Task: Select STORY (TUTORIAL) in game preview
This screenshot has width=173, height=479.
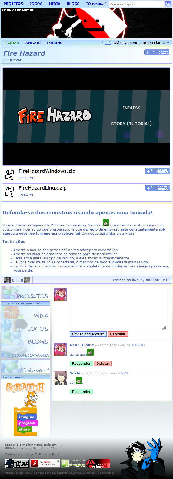Action: pos(131,124)
